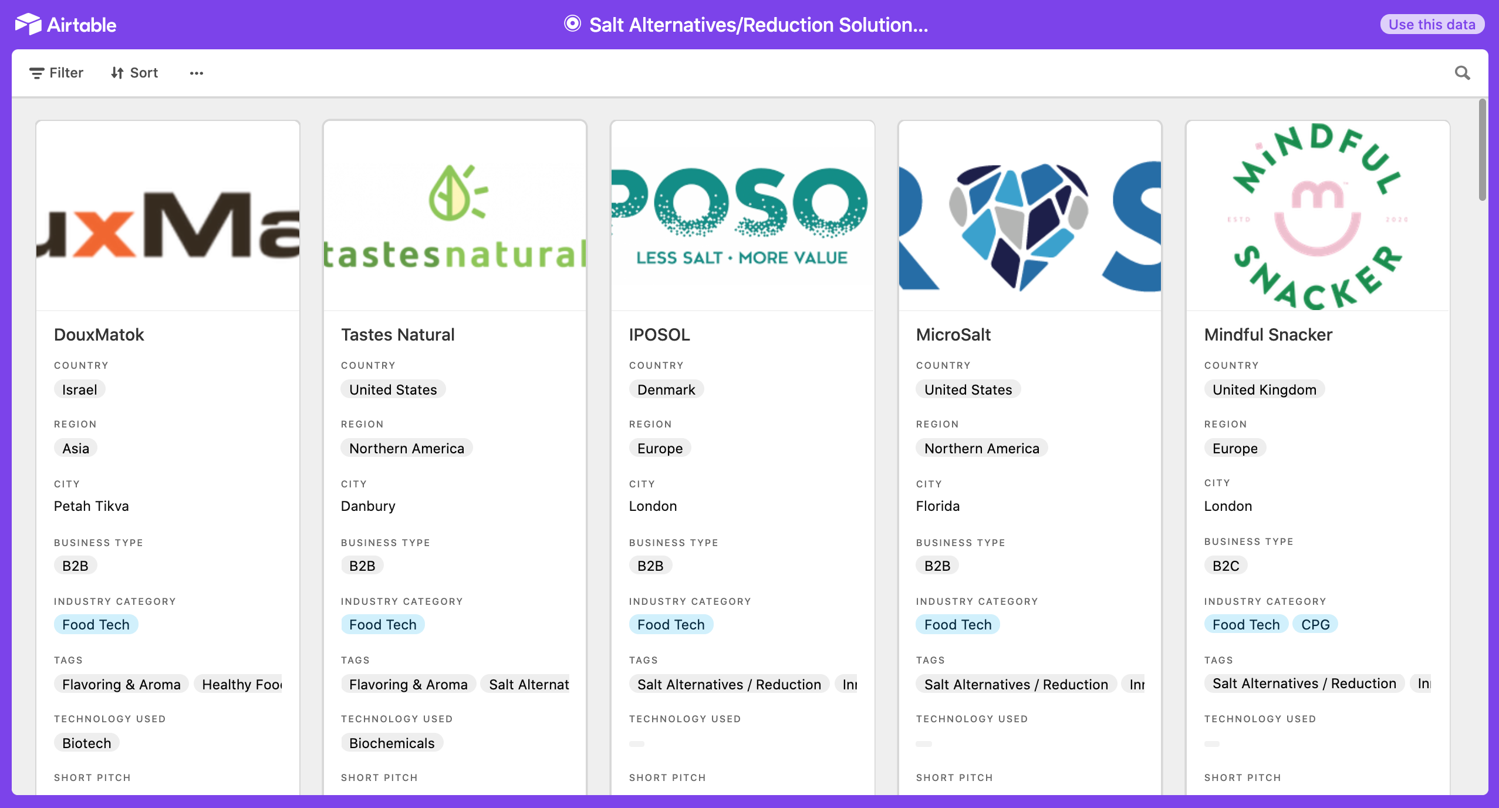The width and height of the screenshot is (1499, 808).
Task: Click the MicroSalt card title
Action: point(953,335)
